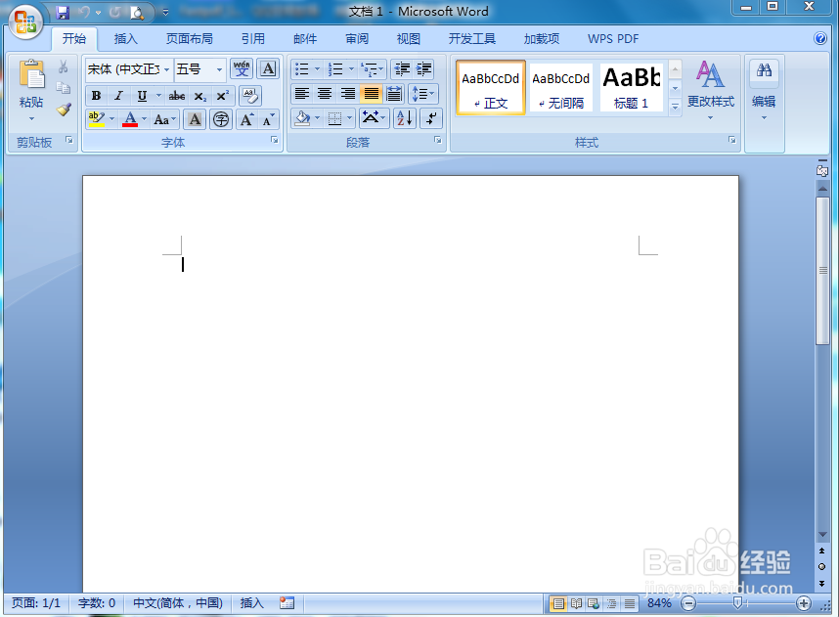Clear formatting with eraser icon
839x617 pixels.
(250, 96)
